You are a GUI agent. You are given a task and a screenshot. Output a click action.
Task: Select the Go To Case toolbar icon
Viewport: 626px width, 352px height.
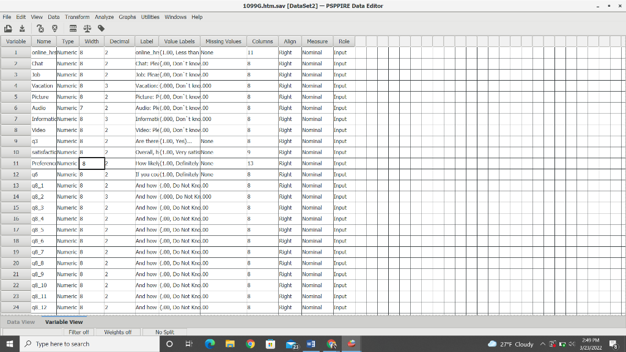pyautogui.click(x=40, y=28)
